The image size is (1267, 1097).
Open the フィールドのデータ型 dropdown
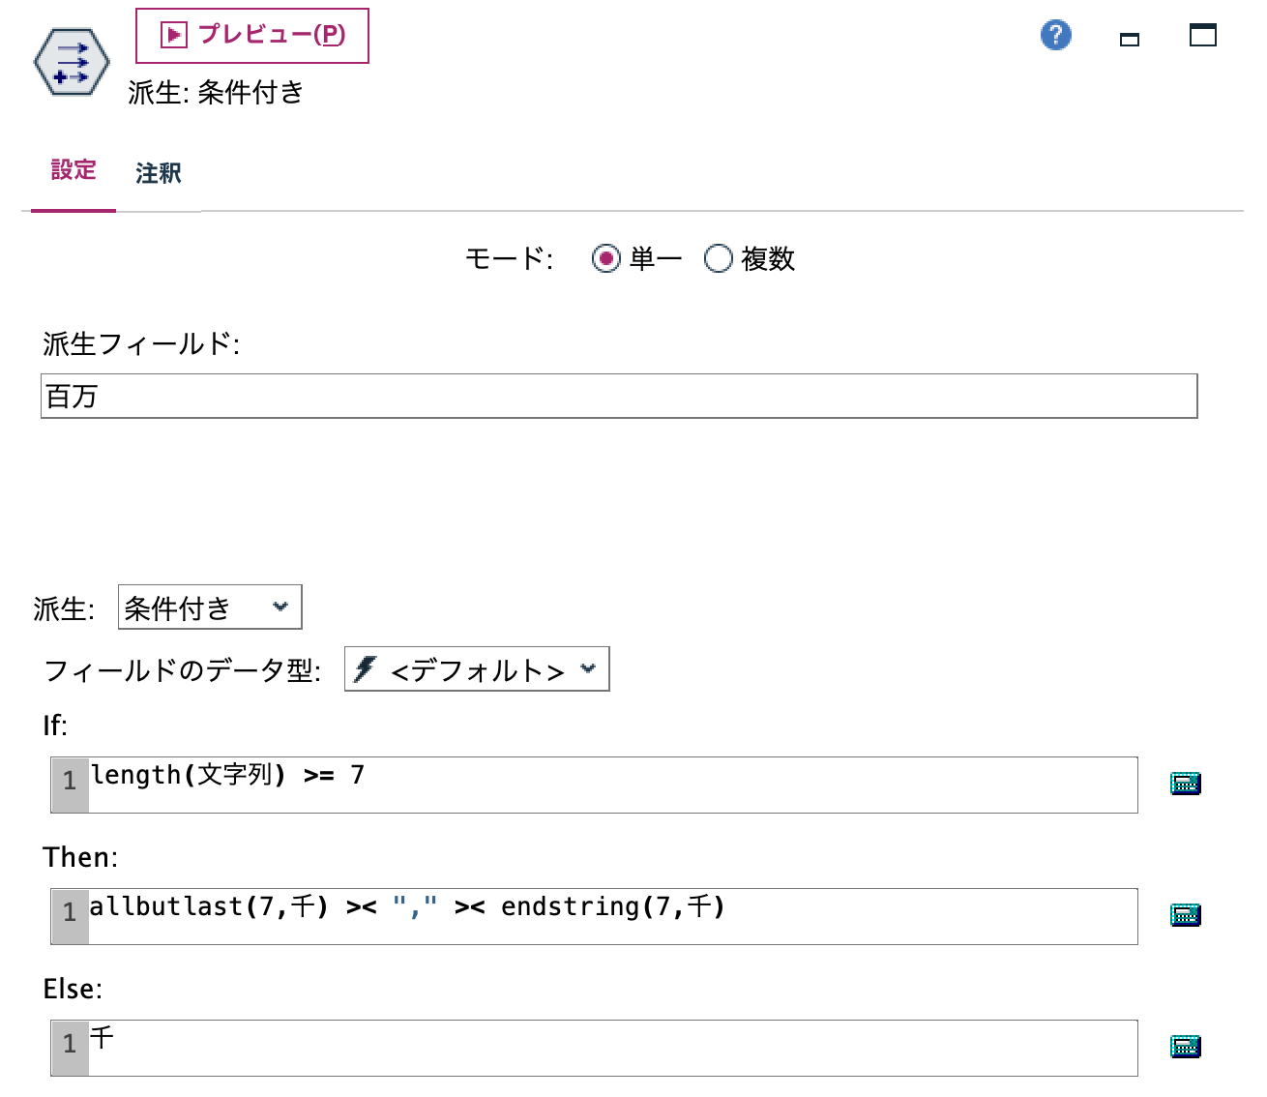[x=477, y=668]
